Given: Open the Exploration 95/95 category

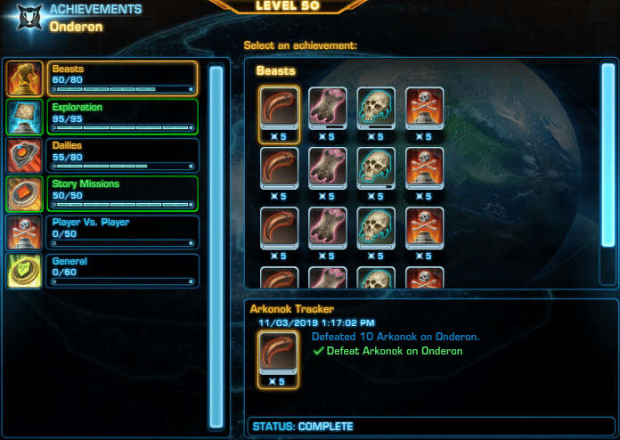Looking at the screenshot, I should click(x=122, y=117).
